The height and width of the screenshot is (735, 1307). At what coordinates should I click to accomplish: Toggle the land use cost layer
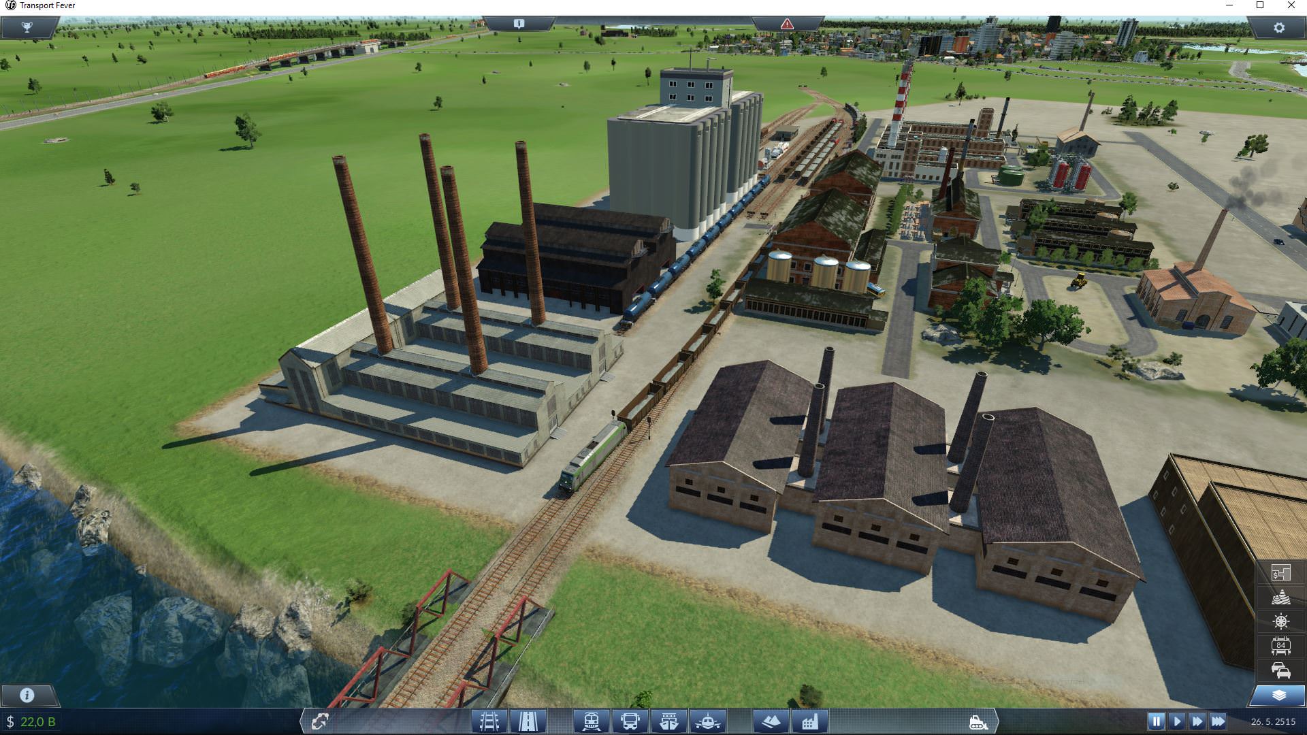tap(1280, 573)
